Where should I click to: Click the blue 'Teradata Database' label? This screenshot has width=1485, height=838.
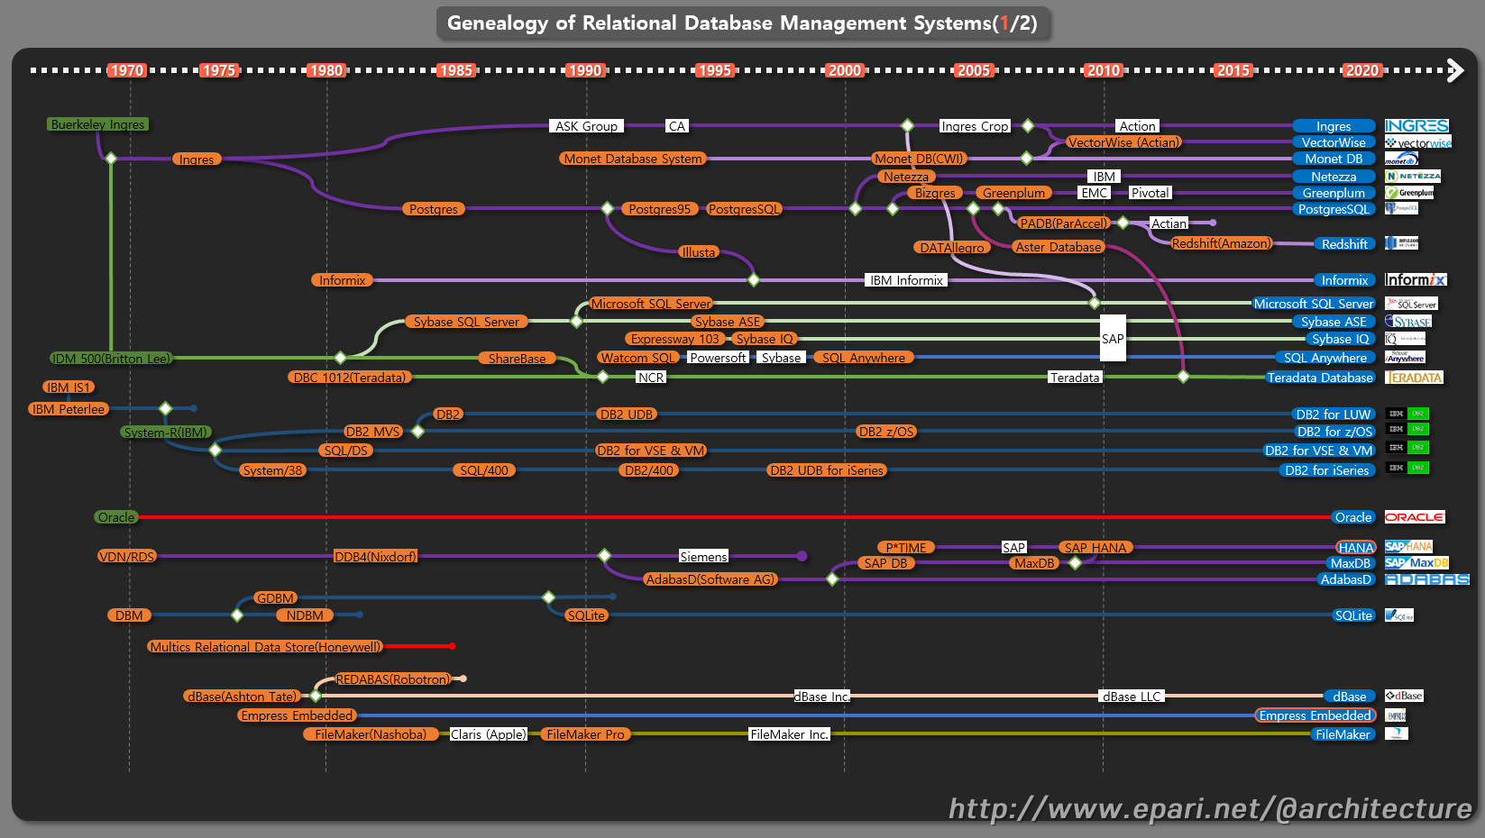click(1320, 378)
